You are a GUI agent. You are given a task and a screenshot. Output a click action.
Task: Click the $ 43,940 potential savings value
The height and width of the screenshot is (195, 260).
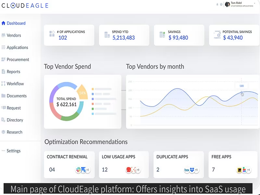pos(233,38)
